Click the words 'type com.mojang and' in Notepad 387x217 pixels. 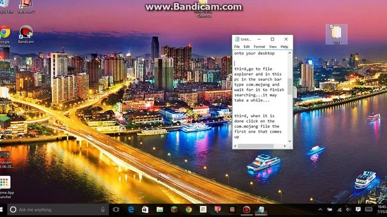click(x=256, y=84)
